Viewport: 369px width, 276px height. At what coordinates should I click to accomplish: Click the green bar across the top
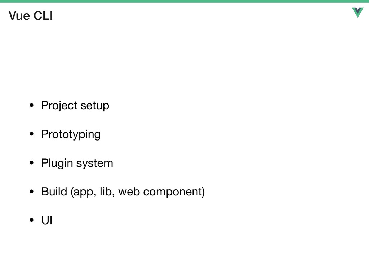pyautogui.click(x=184, y=1)
